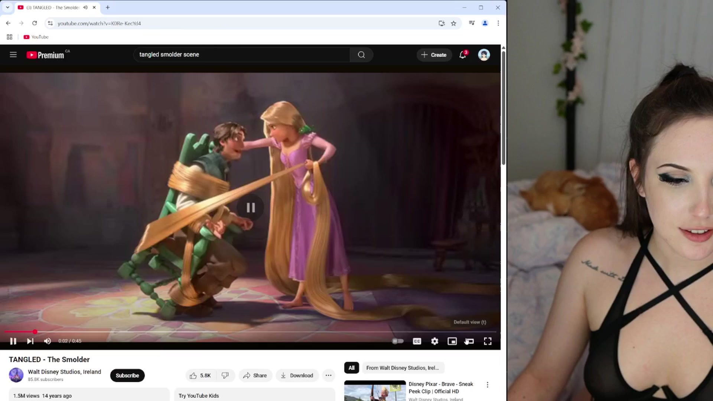
Task: Enter full screen mode
Action: (488, 341)
